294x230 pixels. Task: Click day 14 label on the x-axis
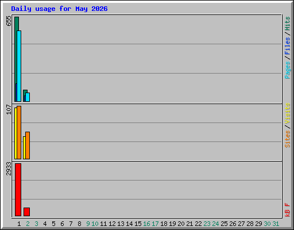pos(129,224)
